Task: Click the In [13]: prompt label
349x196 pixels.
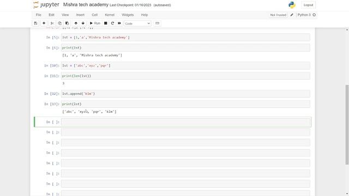Action: tap(52, 104)
